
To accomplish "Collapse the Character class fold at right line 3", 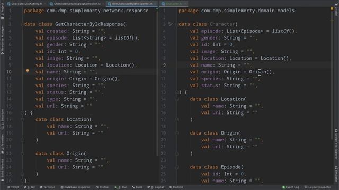I will click(x=176, y=24).
